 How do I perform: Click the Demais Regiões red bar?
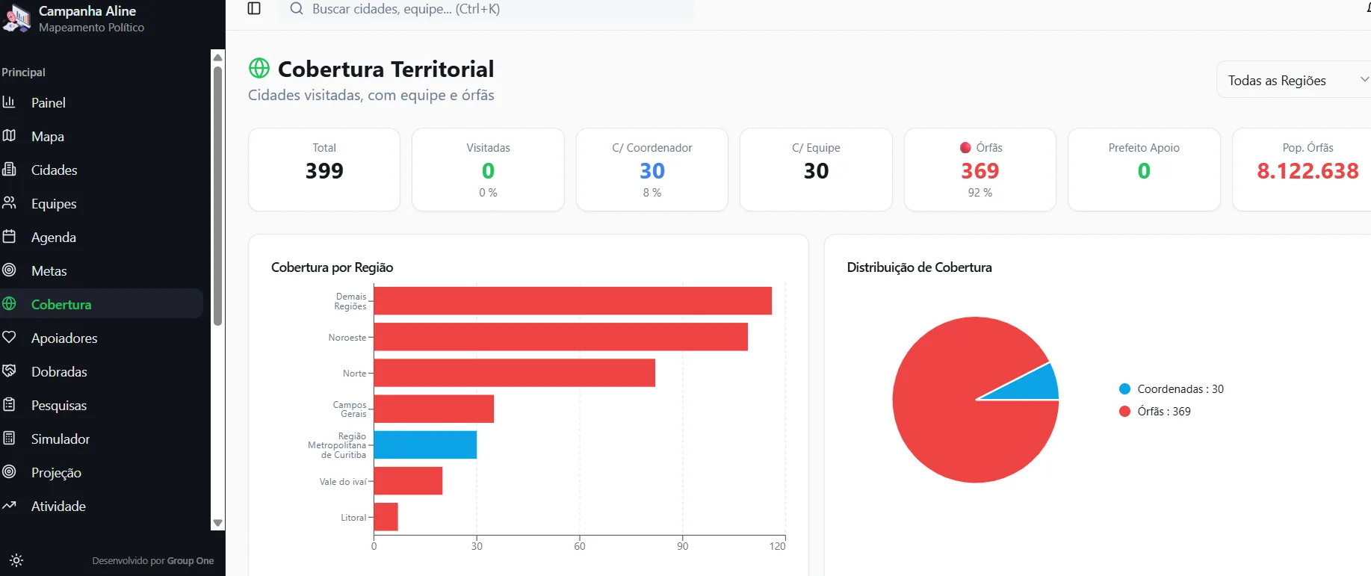click(573, 301)
